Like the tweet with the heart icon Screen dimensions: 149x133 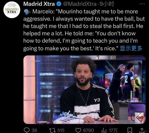78,130
